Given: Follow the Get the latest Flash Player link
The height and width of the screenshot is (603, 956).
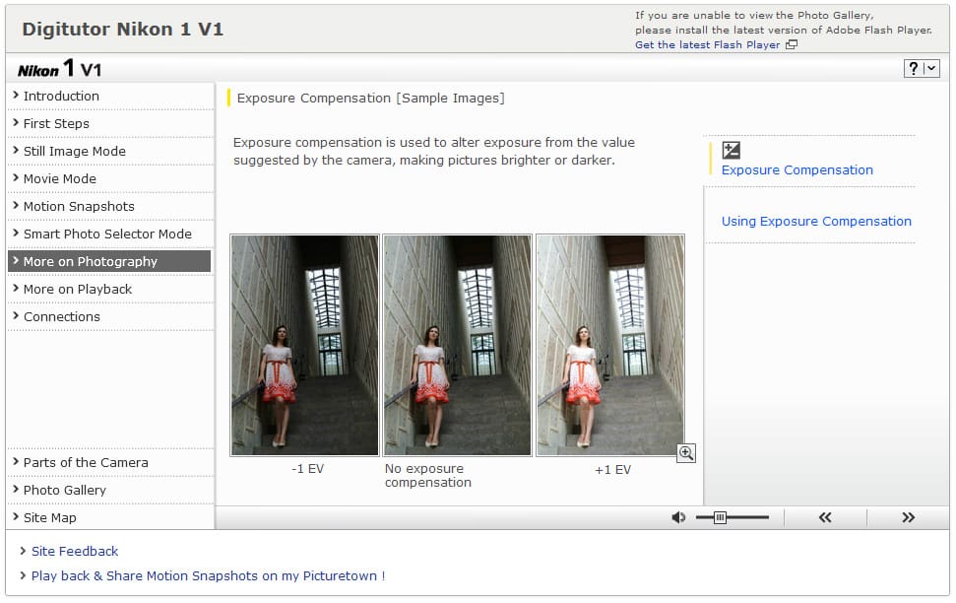Looking at the screenshot, I should [x=707, y=44].
